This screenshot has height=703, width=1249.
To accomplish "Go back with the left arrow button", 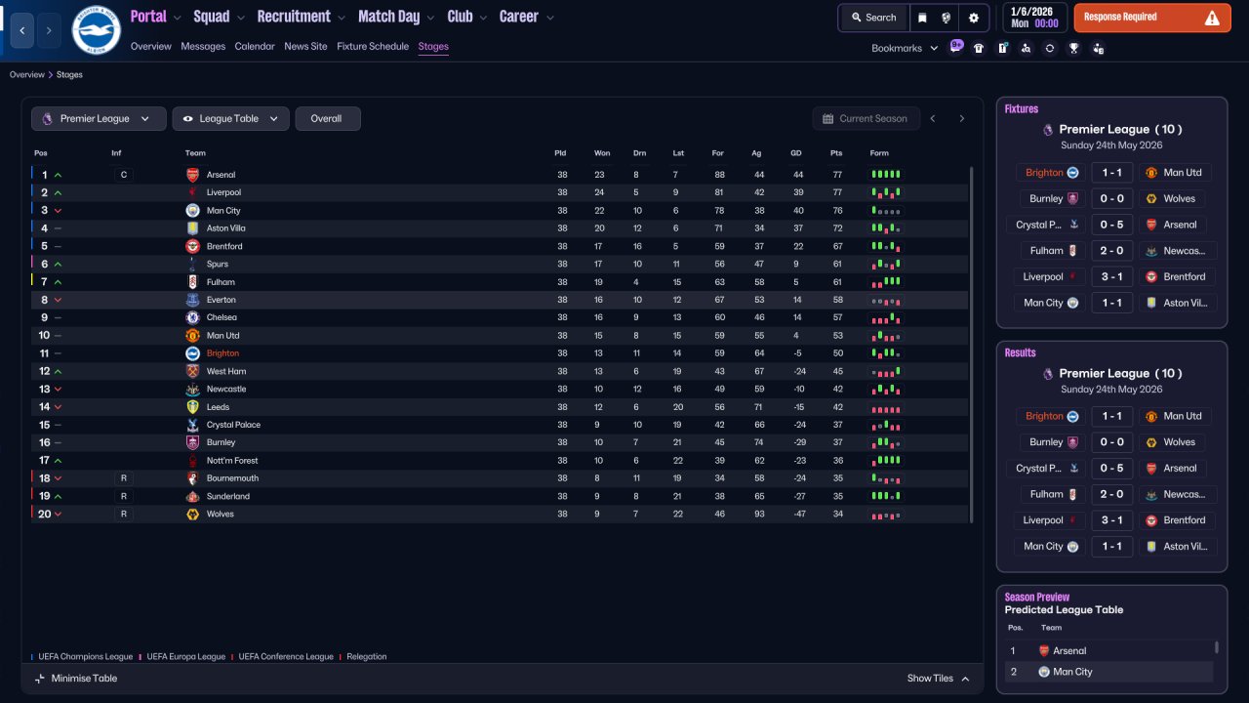I will pos(22,30).
